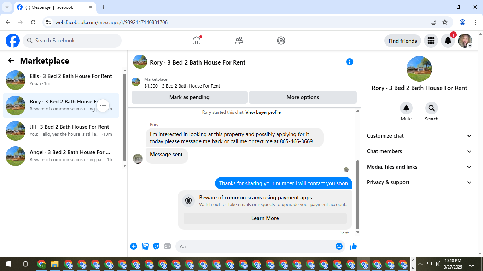Attach a photo using the image icon
The height and width of the screenshot is (271, 483).
click(145, 246)
